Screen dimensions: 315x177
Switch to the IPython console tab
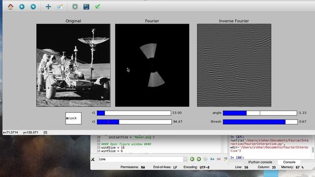pyautogui.click(x=260, y=162)
